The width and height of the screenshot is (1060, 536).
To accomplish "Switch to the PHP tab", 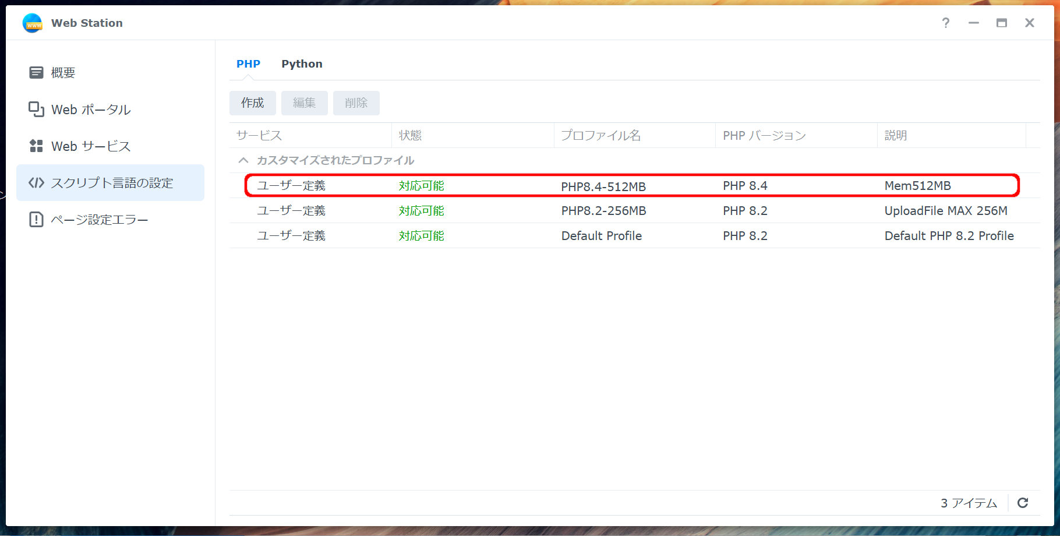I will 248,64.
